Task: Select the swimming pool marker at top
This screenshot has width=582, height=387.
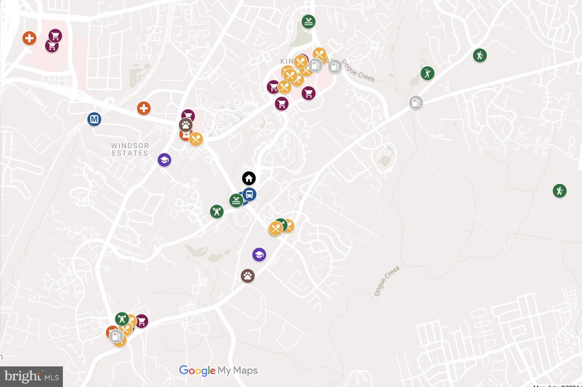Action: (308, 22)
